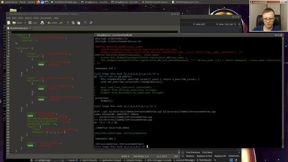Click the desktop folder icon
Image resolution: width=288 pixels, height=162 pixels.
13,10
